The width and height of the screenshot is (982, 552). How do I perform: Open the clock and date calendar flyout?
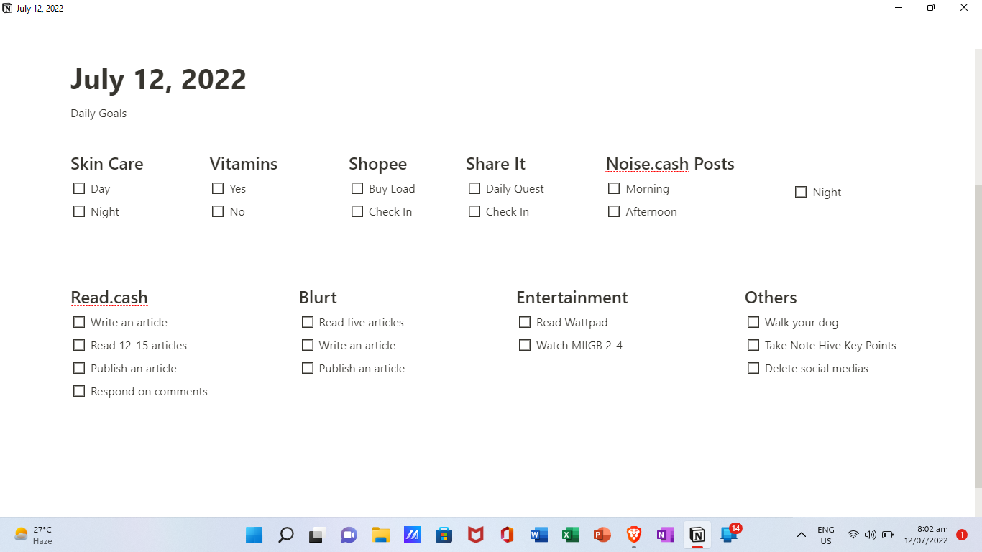[x=926, y=535]
